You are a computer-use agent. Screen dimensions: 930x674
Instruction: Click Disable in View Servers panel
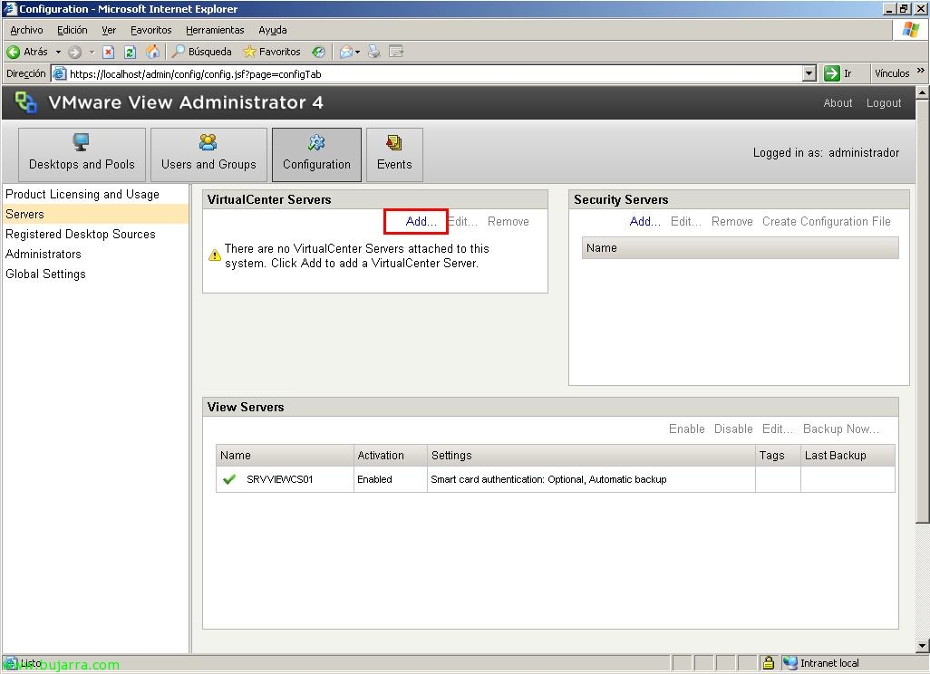coord(733,428)
